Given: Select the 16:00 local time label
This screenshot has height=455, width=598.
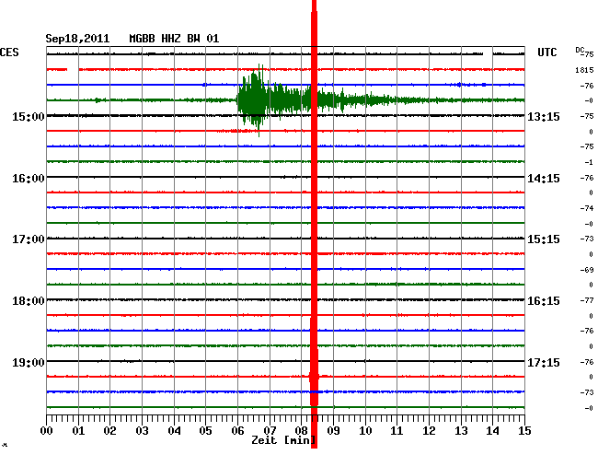Looking at the screenshot, I should coord(29,179).
